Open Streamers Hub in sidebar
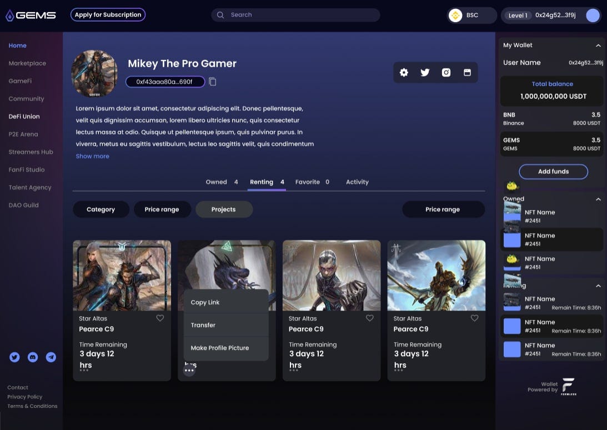The width and height of the screenshot is (607, 430). click(31, 152)
